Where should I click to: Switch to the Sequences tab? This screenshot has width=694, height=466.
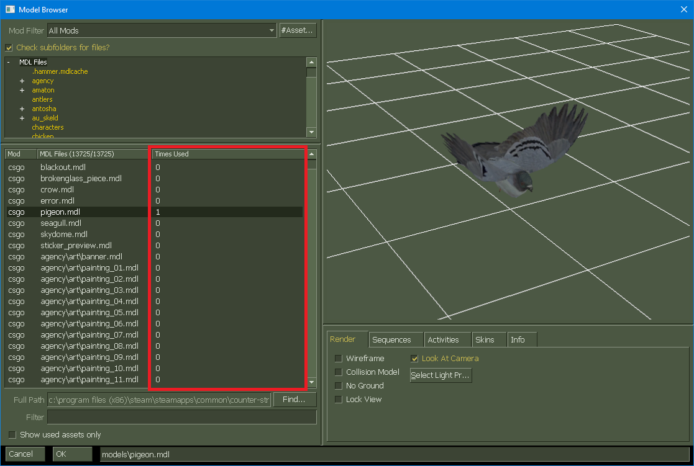point(396,339)
